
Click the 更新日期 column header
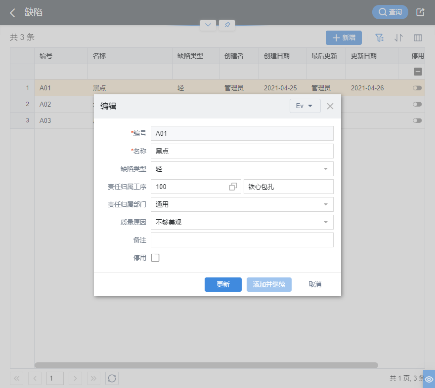pos(372,56)
